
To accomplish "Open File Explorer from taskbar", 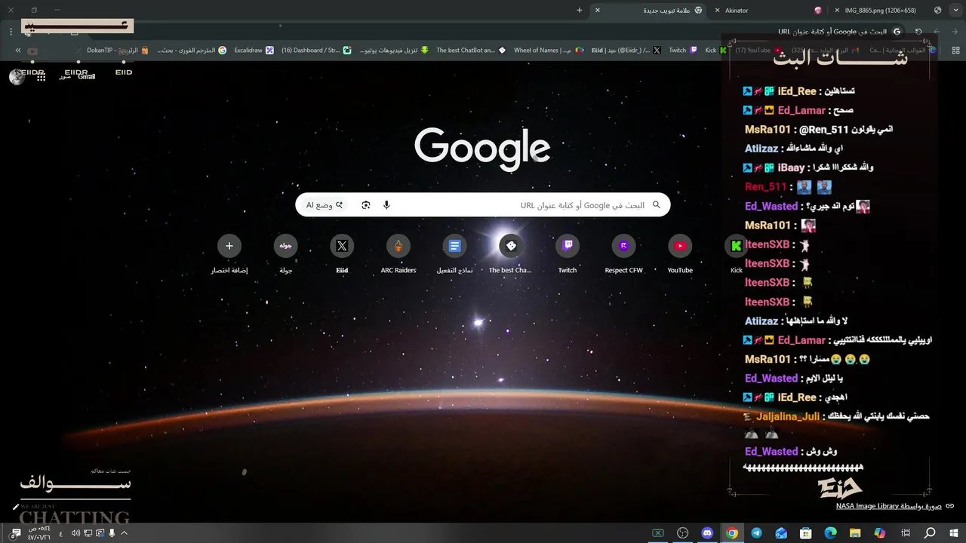I will coord(855,533).
